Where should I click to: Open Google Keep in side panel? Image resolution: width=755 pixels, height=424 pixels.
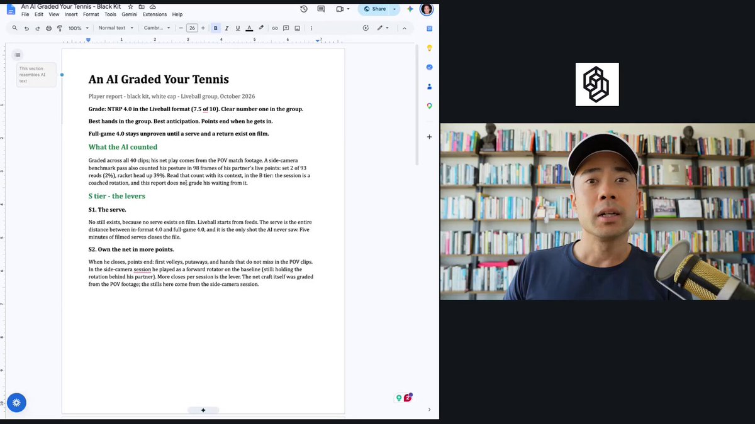(x=430, y=48)
